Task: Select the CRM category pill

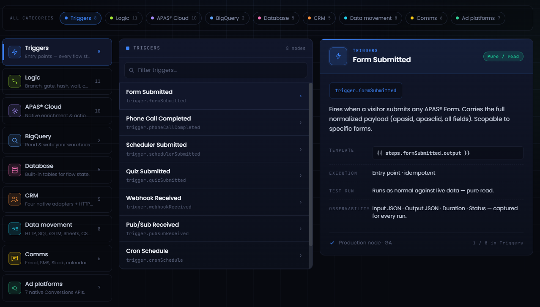Action: point(319,18)
